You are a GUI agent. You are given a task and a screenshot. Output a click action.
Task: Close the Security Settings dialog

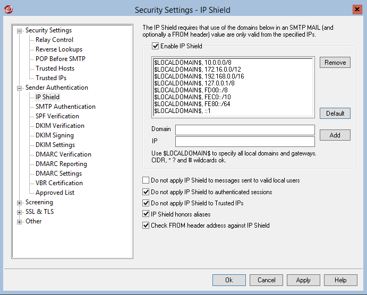click(x=357, y=10)
